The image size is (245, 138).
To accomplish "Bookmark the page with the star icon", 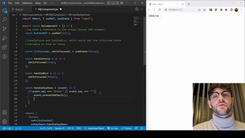I will point(204,10).
